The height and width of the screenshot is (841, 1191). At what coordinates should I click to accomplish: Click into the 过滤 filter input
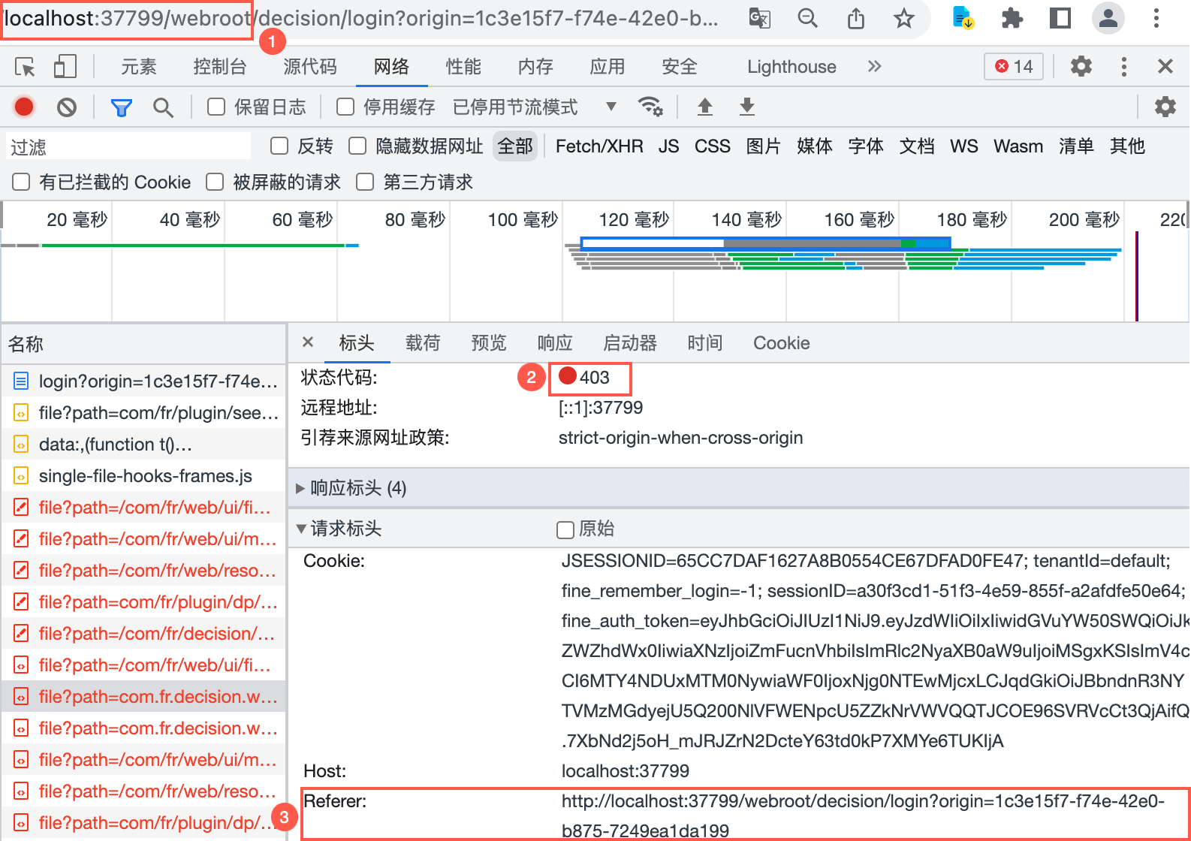pos(128,146)
